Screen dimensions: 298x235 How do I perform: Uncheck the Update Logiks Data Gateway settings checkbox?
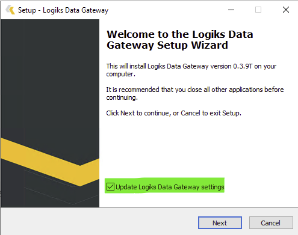[x=110, y=186]
